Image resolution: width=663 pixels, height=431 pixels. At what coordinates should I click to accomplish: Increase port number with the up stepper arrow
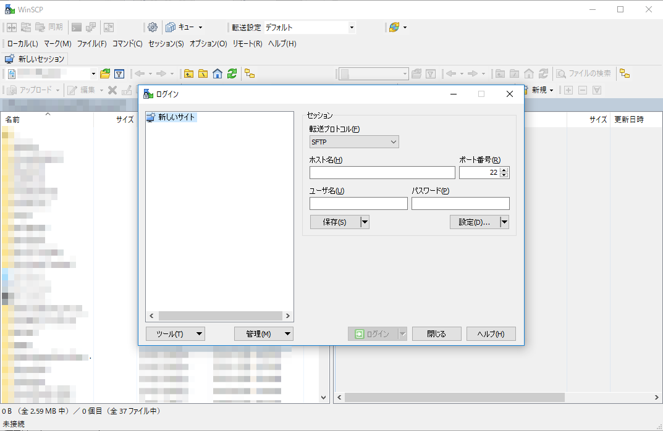tap(504, 170)
